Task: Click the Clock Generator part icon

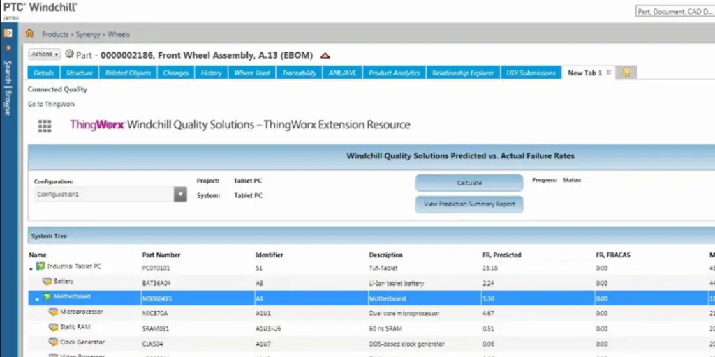Action: 53,342
